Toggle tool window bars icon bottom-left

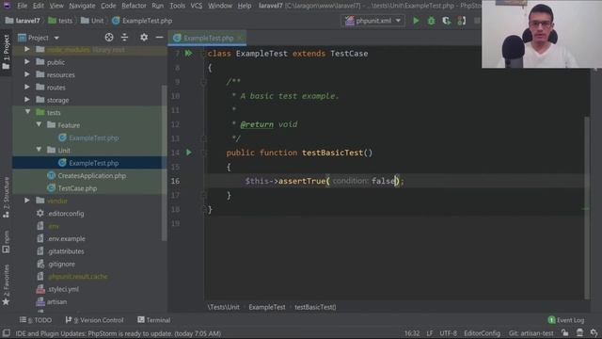[x=7, y=332]
